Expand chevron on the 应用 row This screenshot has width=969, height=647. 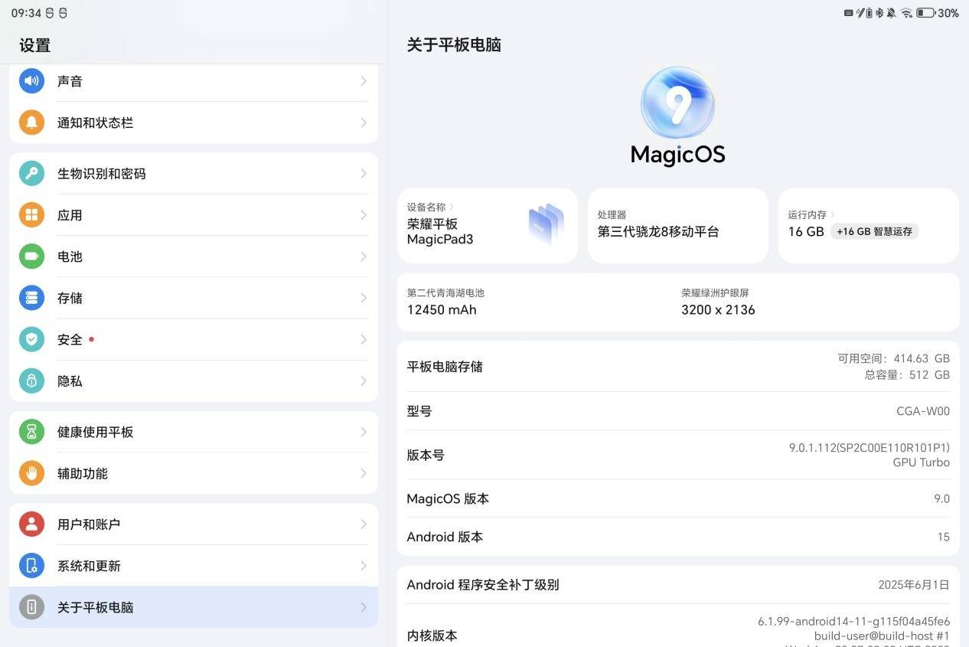[364, 215]
